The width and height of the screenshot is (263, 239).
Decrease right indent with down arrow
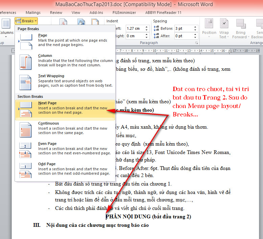point(147,38)
